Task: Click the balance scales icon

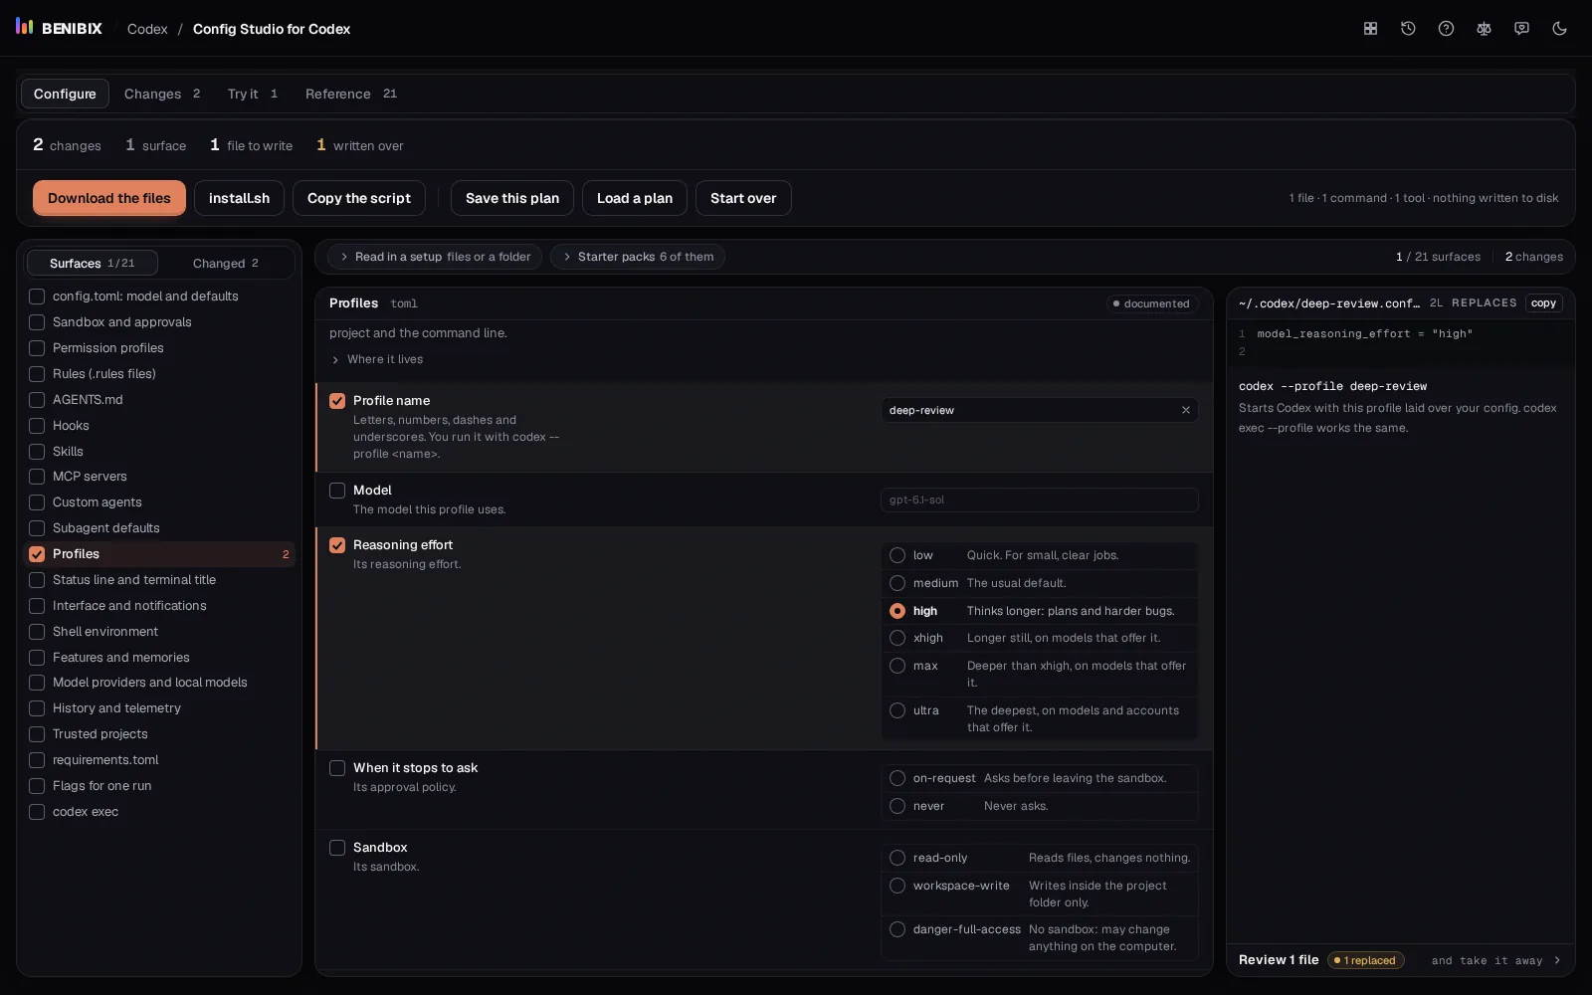Action: (x=1484, y=29)
